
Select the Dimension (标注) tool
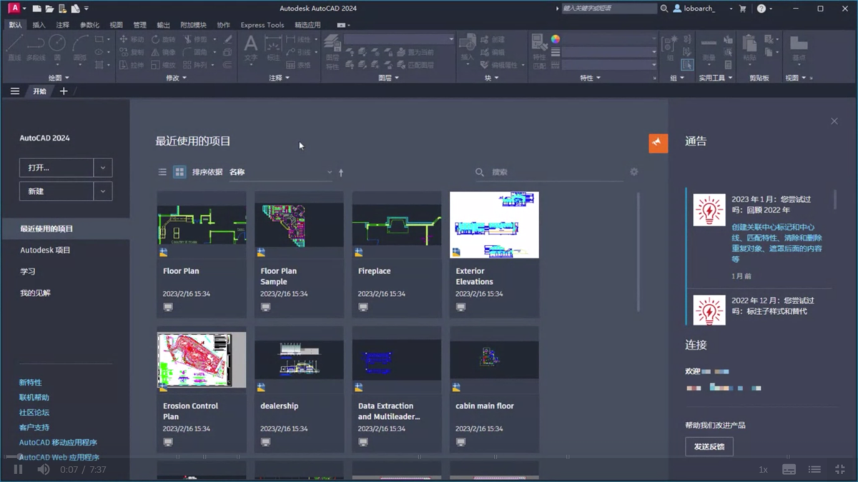273,48
